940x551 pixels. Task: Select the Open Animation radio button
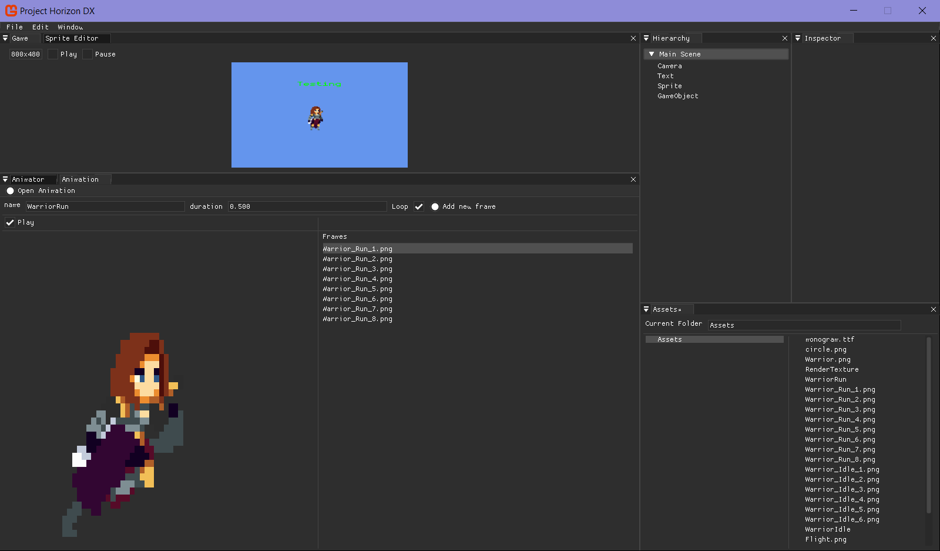tap(10, 191)
